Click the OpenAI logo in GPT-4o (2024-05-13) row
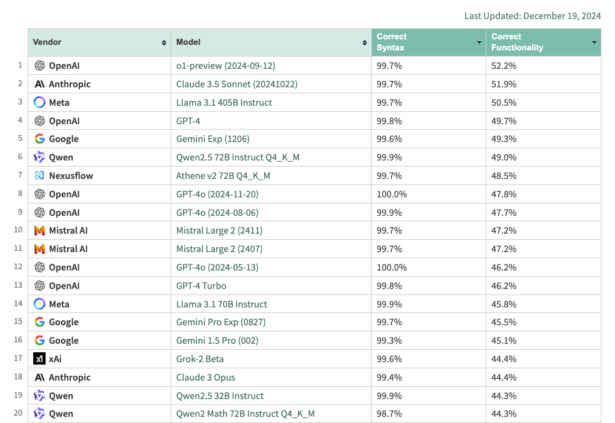The height and width of the screenshot is (423, 615). [x=39, y=267]
